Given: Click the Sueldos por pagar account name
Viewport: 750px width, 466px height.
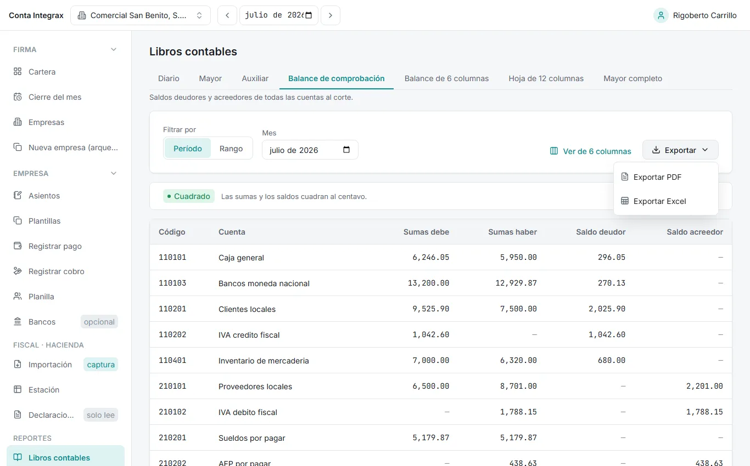Looking at the screenshot, I should click(252, 438).
